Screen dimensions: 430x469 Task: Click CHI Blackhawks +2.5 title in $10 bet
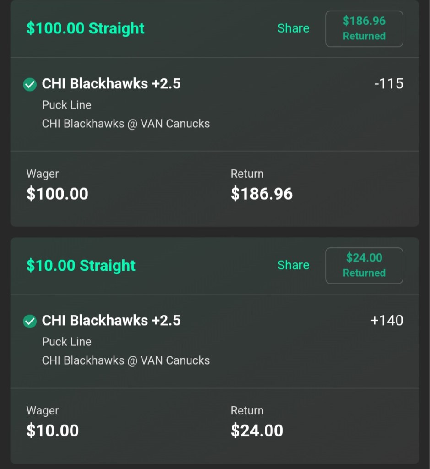[x=111, y=321]
